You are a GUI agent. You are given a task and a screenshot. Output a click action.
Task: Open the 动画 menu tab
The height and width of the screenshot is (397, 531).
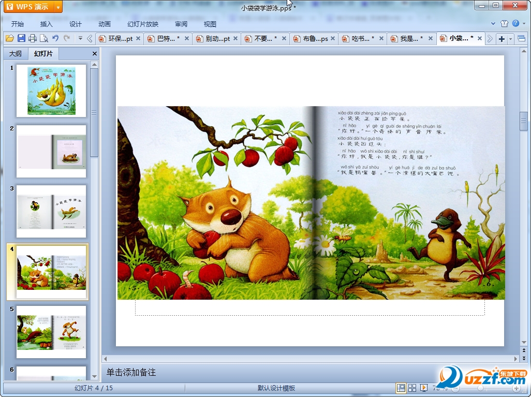[x=105, y=24]
